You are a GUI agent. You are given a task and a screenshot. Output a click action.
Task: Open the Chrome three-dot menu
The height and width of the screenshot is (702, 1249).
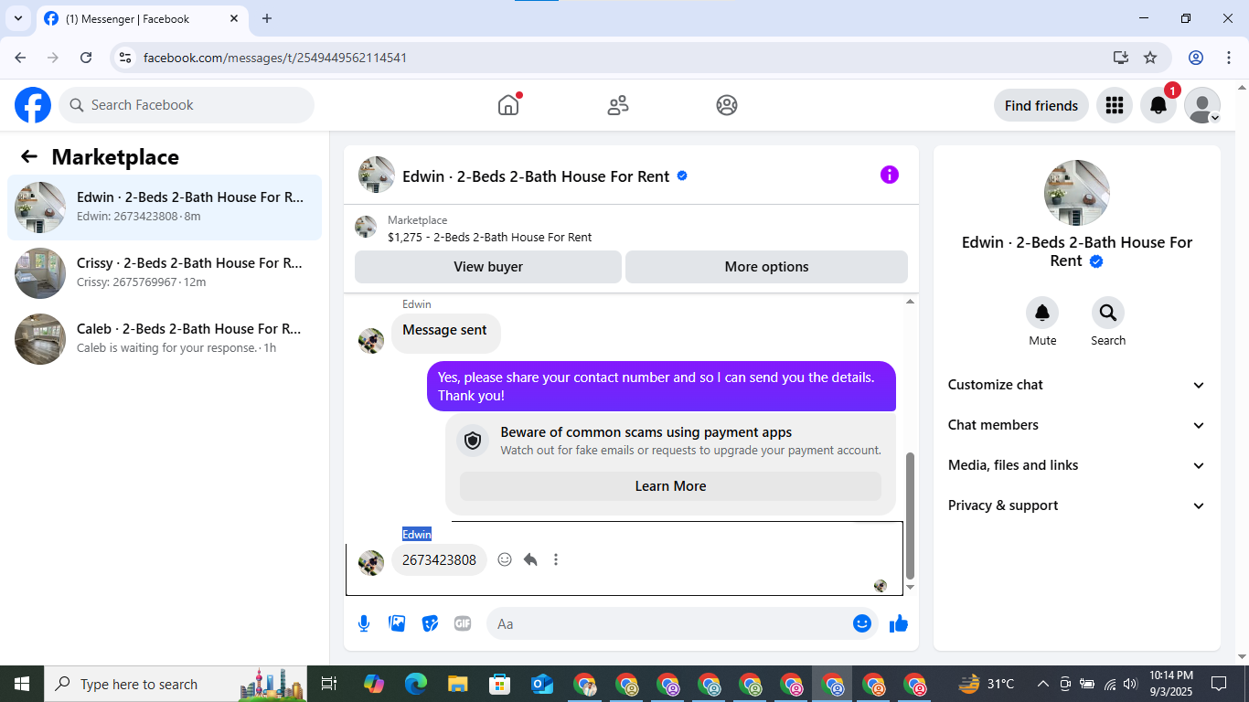click(1228, 58)
